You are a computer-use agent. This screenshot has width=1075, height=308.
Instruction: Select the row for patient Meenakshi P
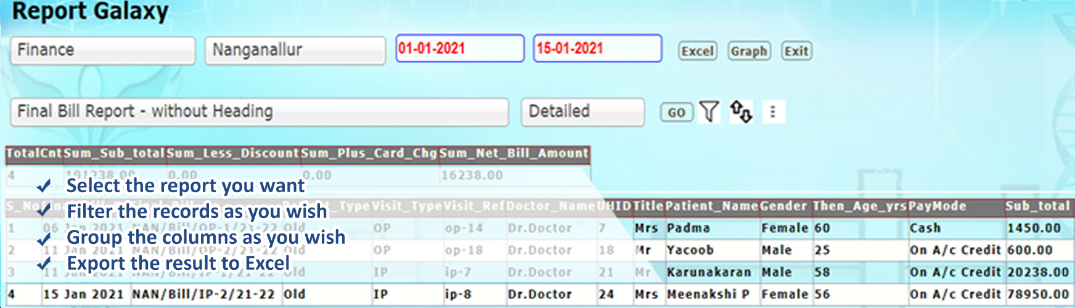pos(708,294)
